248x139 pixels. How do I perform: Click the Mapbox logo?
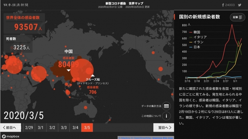point(11,136)
